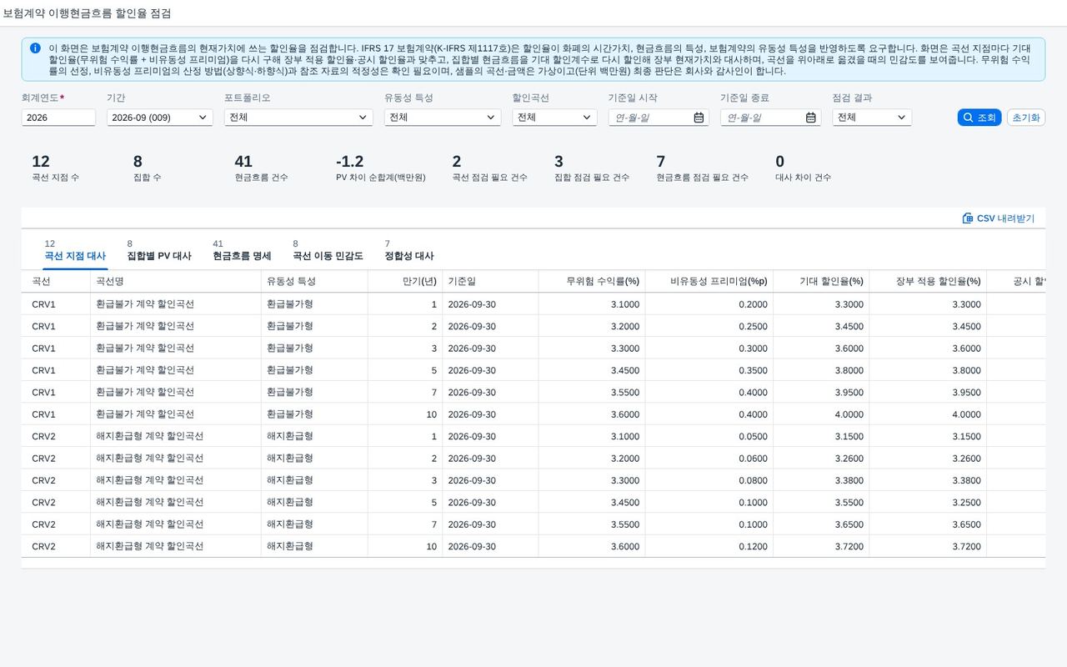Click the 곡선 지점 수 KPI tile

tap(55, 168)
